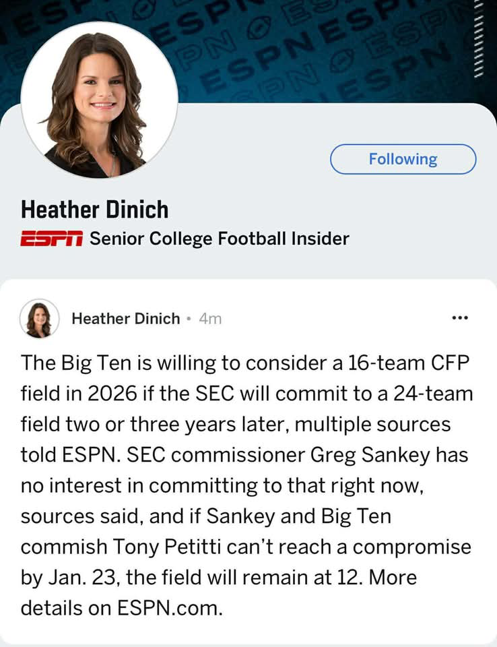Tap the Senior College Football Insider title
Image resolution: width=497 pixels, height=647 pixels.
pos(220,238)
